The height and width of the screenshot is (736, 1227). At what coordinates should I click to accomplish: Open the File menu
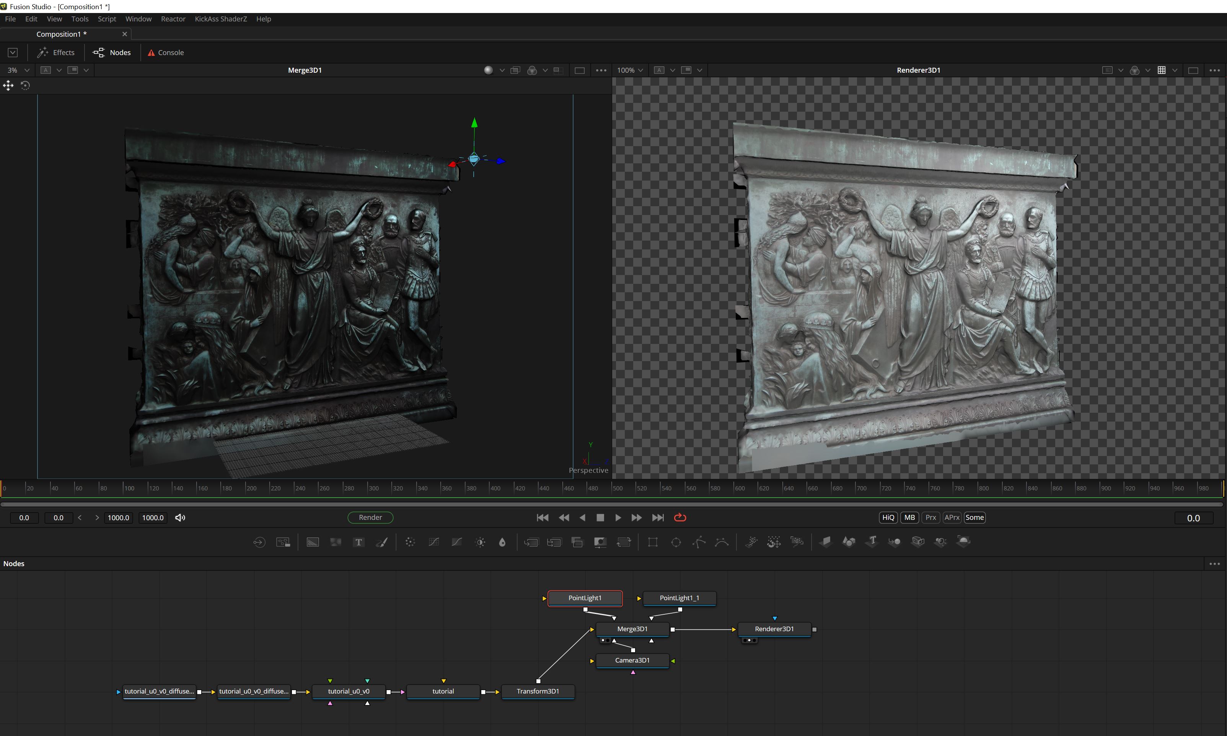(10, 19)
